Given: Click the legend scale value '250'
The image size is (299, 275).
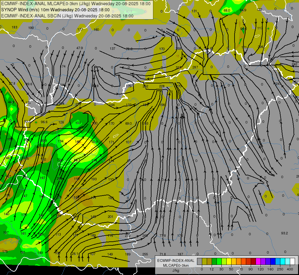Looking at the screenshot, I should (280, 269).
